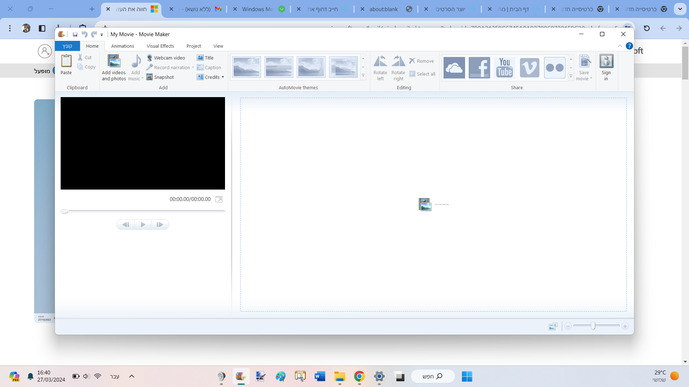The height and width of the screenshot is (387, 689).
Task: Share movie to YouTube
Action: point(504,67)
